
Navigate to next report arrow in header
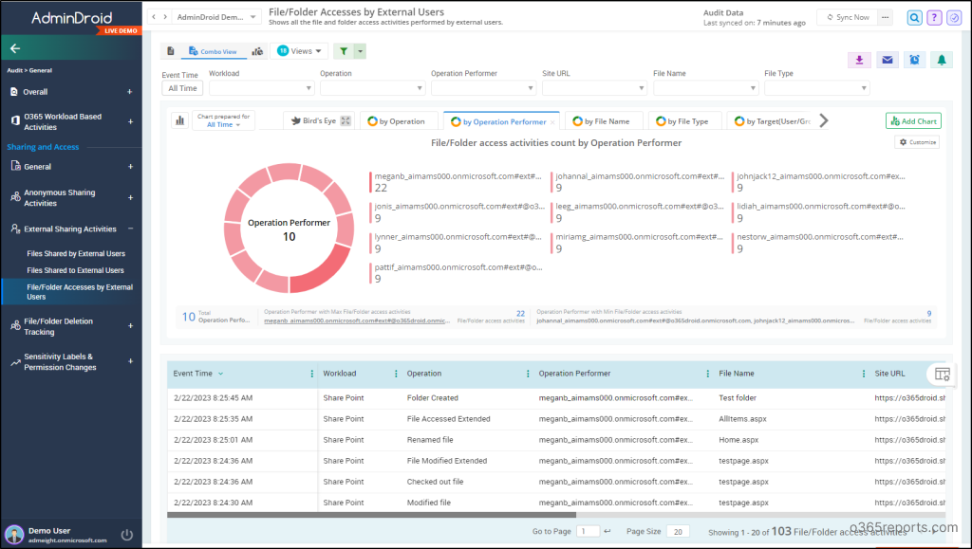pos(165,17)
